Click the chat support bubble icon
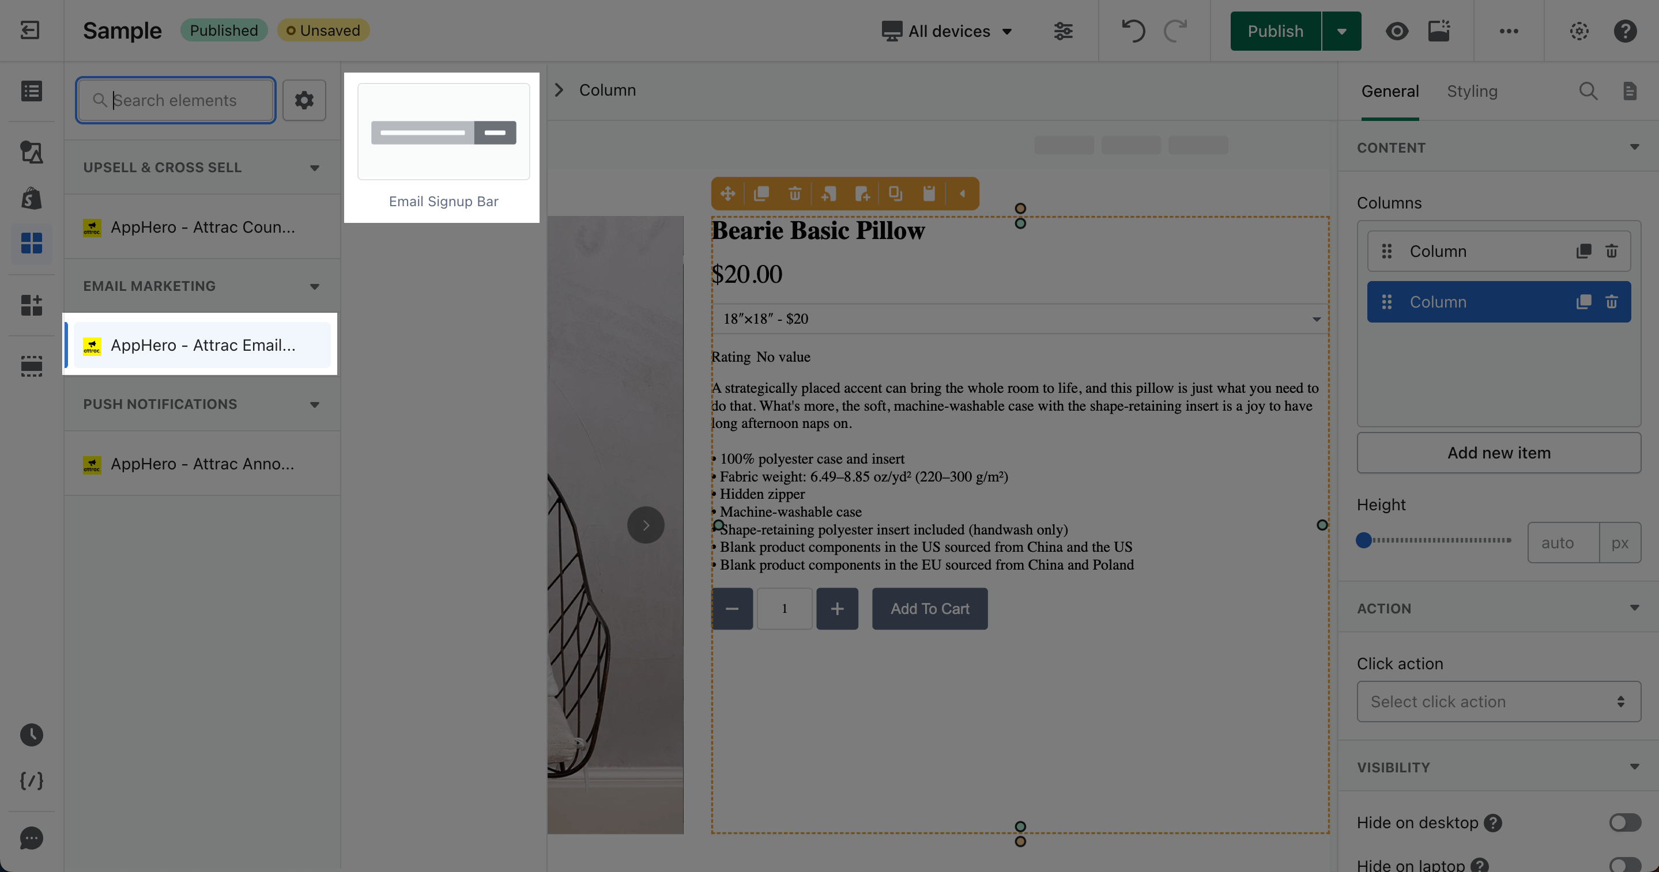 pyautogui.click(x=31, y=838)
